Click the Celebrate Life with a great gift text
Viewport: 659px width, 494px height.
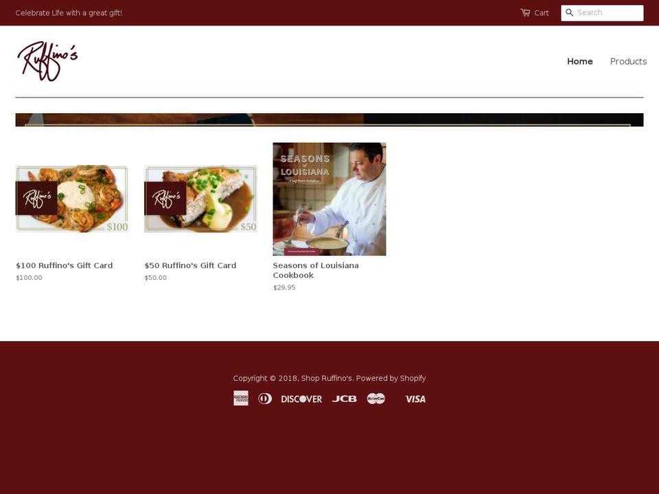click(69, 13)
